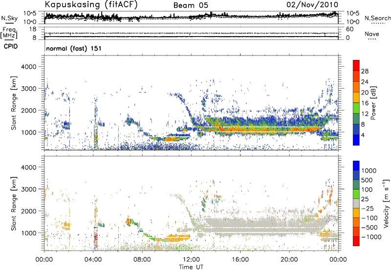Select the "1000" Velocity colorbar tick label

(369, 171)
